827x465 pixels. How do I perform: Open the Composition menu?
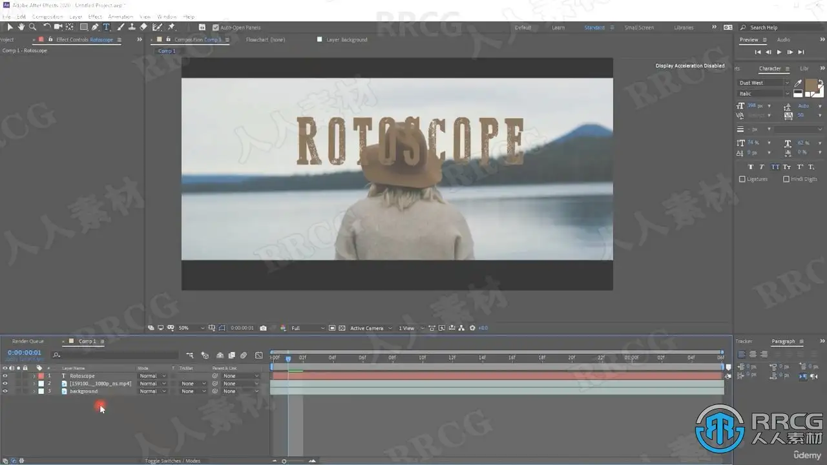coord(48,17)
